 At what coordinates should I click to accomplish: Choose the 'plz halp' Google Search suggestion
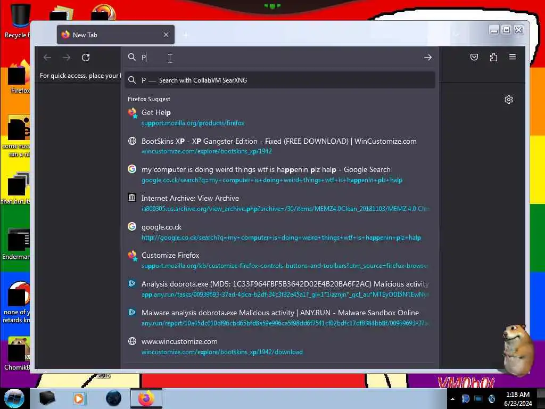(280, 175)
